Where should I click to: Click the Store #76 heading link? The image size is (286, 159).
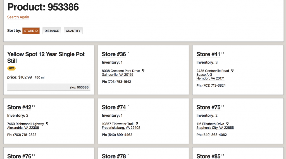pyautogui.click(x=19, y=156)
